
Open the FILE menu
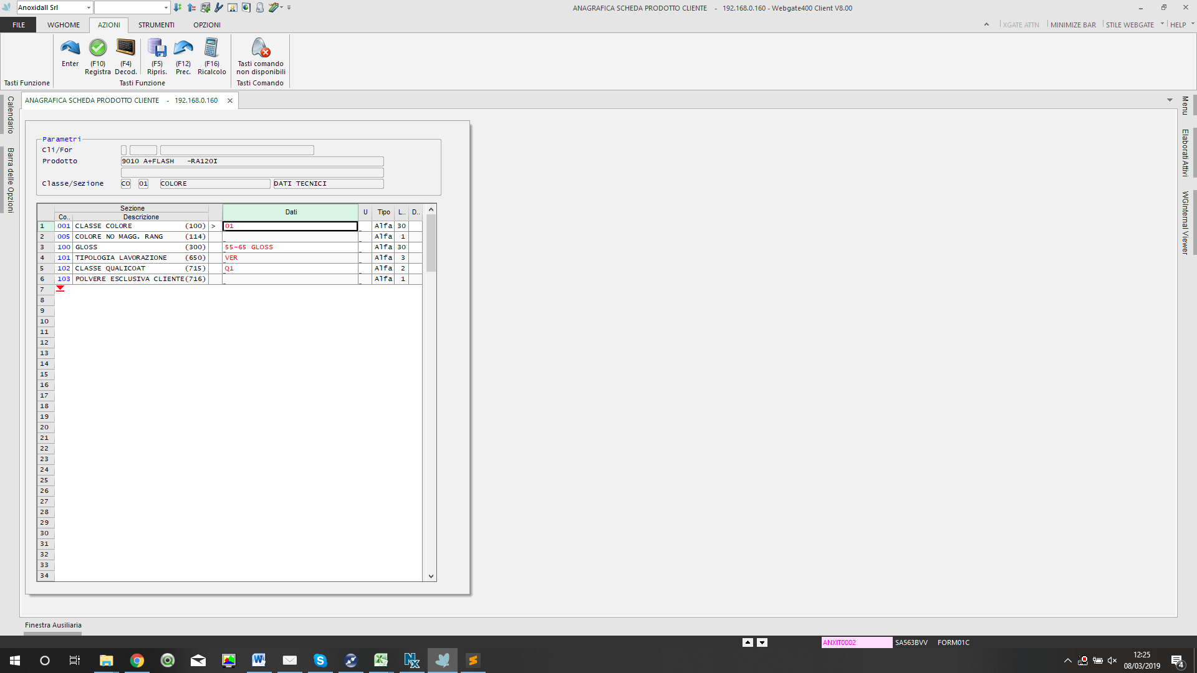[x=19, y=25]
